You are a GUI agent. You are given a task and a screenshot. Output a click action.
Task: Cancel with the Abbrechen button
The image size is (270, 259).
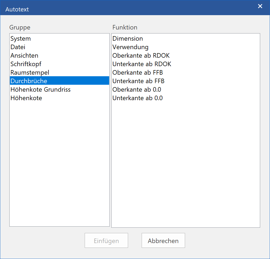163,240
